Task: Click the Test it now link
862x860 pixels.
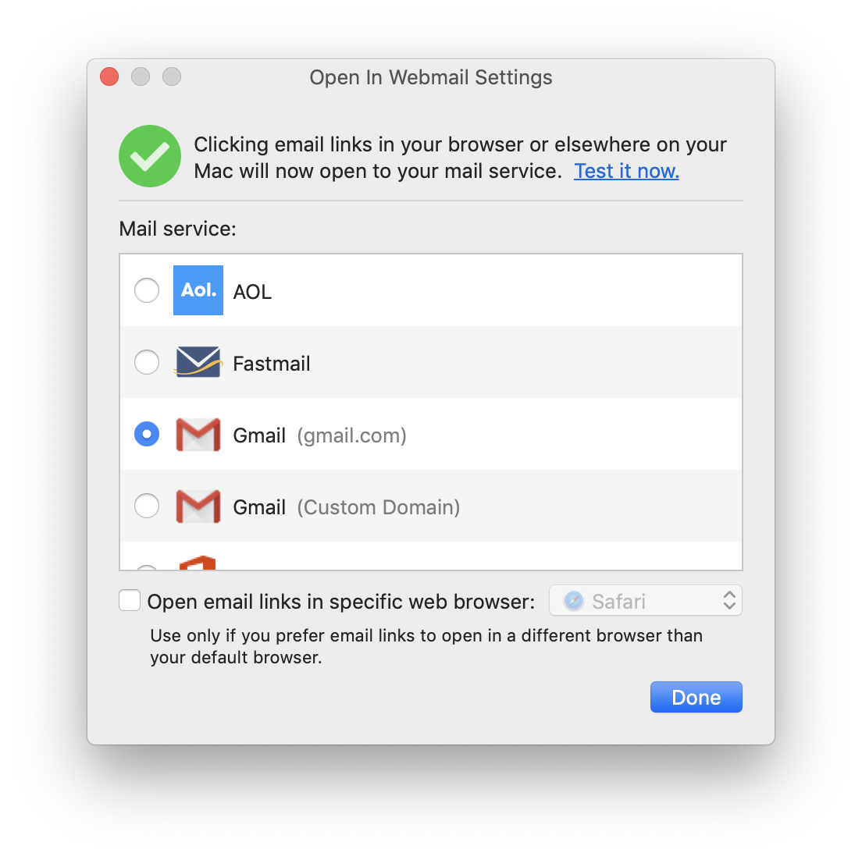Action: (x=626, y=171)
